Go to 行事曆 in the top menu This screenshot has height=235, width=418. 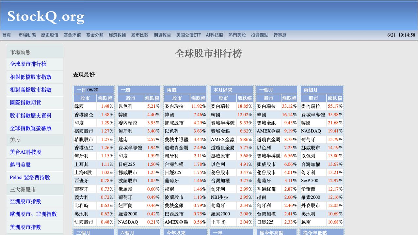pyautogui.click(x=280, y=35)
